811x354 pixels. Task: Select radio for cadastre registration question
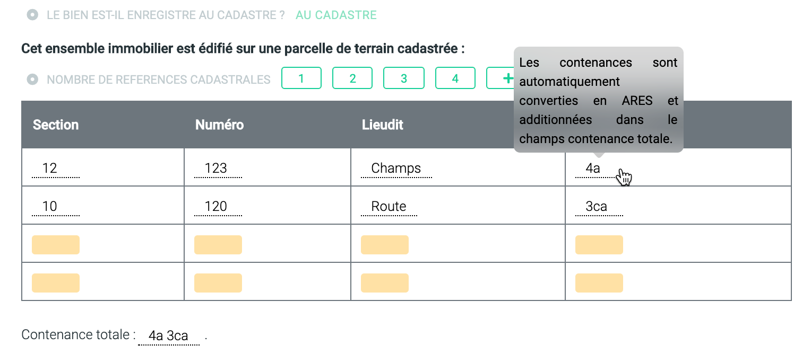pyautogui.click(x=32, y=15)
